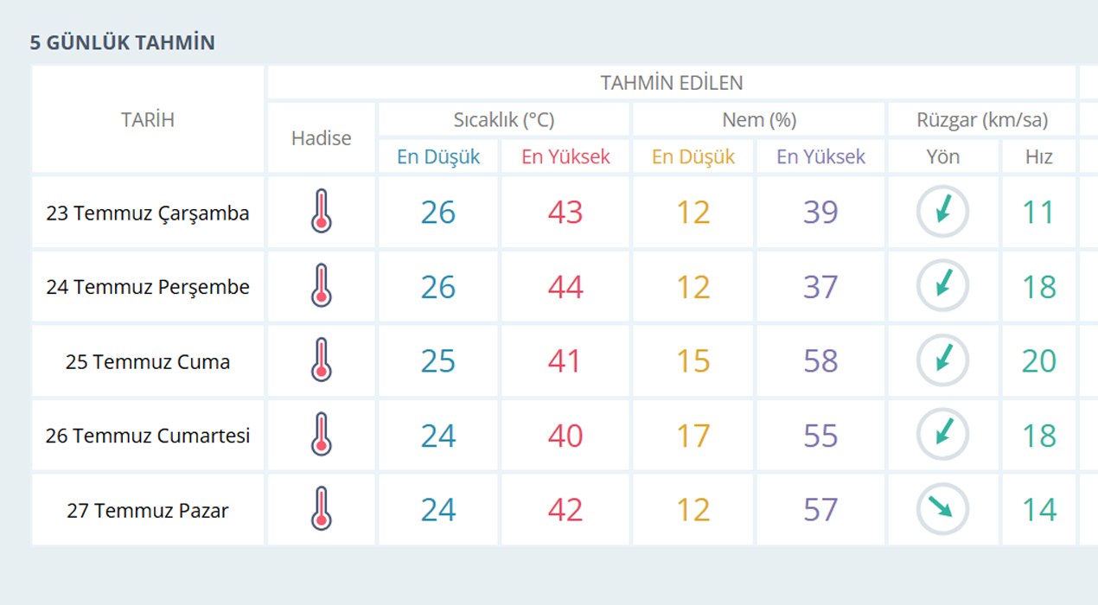
Task: Click the thermometer icon for 25 Temmuz Cuma
Action: (x=322, y=360)
